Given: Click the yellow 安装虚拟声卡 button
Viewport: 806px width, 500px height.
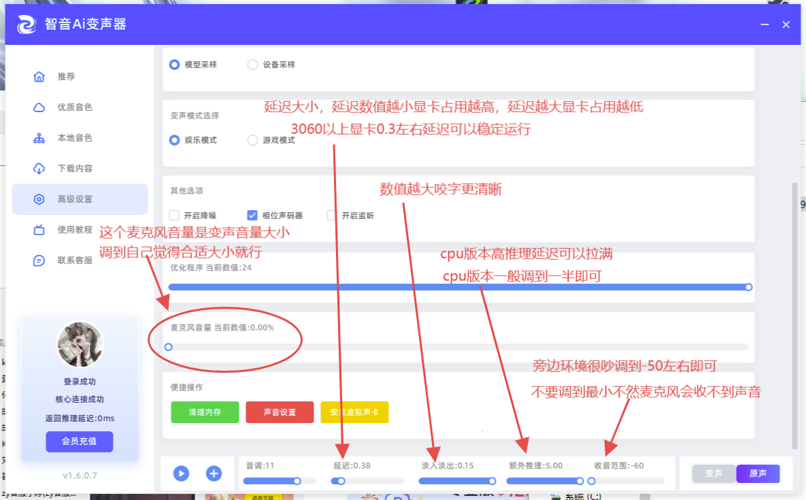Looking at the screenshot, I should coord(354,412).
